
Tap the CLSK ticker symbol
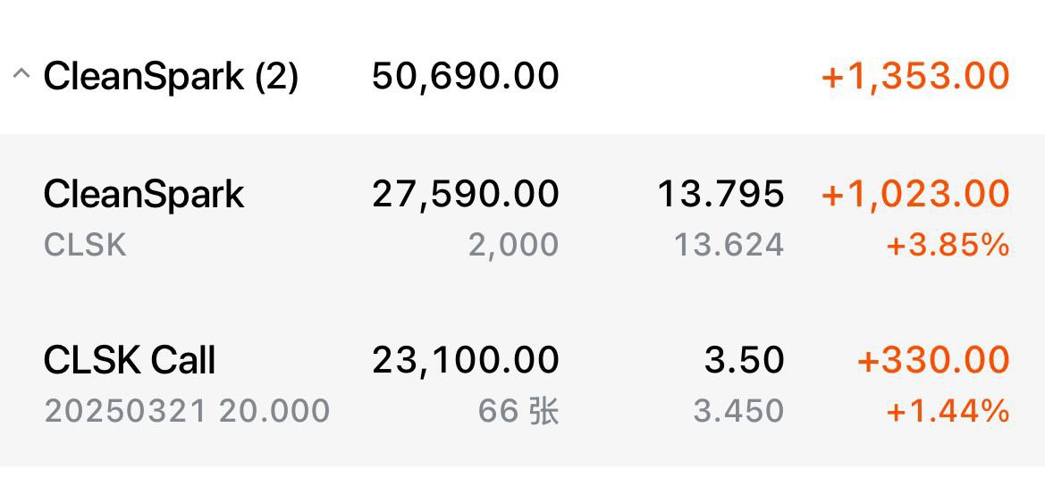click(x=85, y=245)
